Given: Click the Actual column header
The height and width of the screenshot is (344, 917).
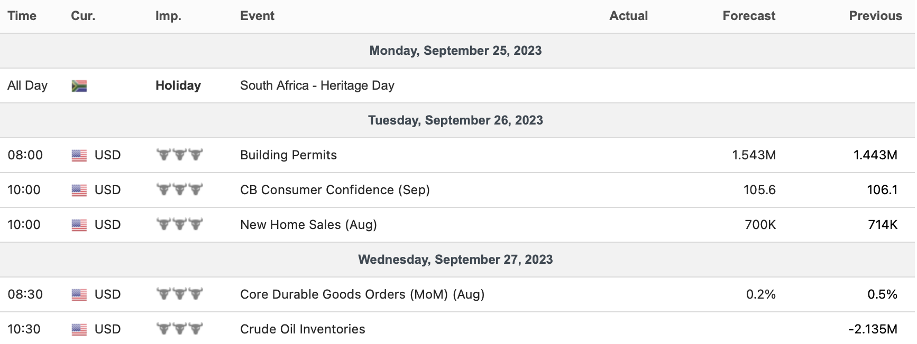Looking at the screenshot, I should click(628, 16).
